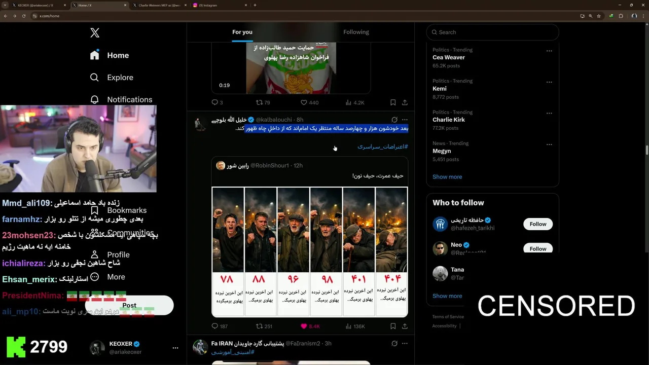Click the page vertical scrollbar thumb
The height and width of the screenshot is (365, 649).
(x=646, y=150)
